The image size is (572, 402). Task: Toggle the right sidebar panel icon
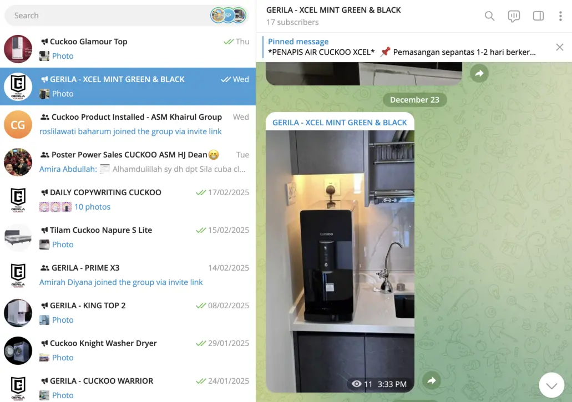click(x=538, y=16)
